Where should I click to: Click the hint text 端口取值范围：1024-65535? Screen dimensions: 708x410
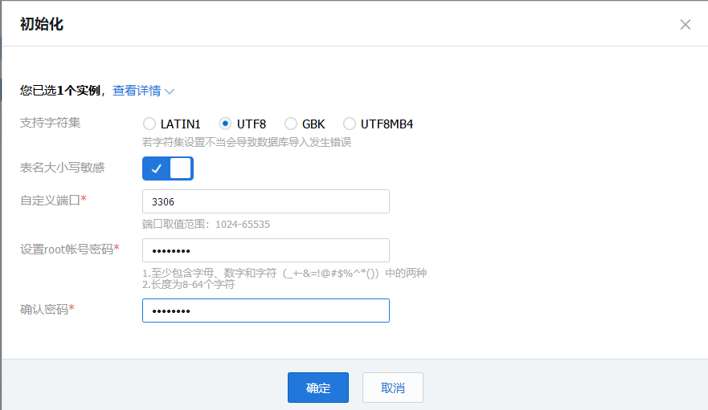(x=206, y=224)
